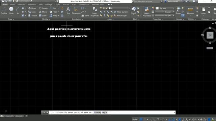Click the Plot printer icon in quick access toolbar
Viewport: 216px width, 121px height.
(17, 1)
